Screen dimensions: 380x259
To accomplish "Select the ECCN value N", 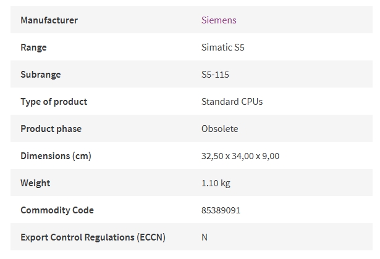I will click(x=205, y=237).
